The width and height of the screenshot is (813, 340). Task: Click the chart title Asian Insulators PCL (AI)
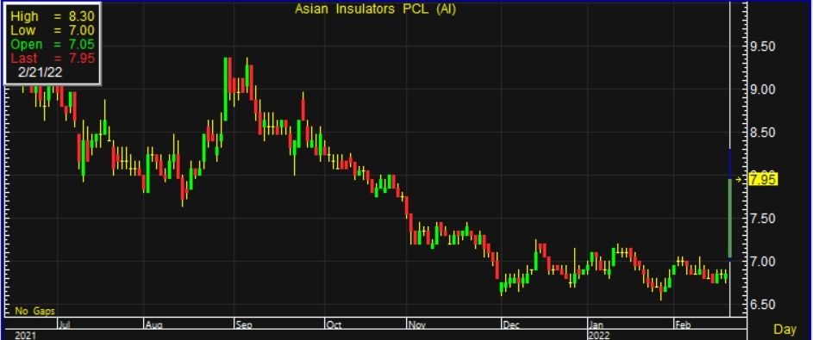[375, 9]
